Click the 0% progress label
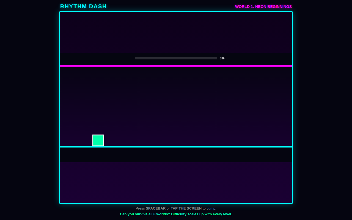The image size is (352, 220). (x=222, y=58)
